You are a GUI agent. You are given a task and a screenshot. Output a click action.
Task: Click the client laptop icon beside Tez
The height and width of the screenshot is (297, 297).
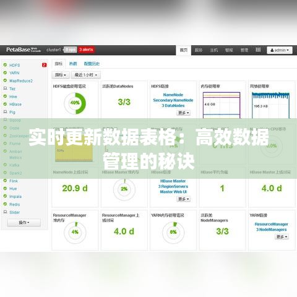(5, 88)
